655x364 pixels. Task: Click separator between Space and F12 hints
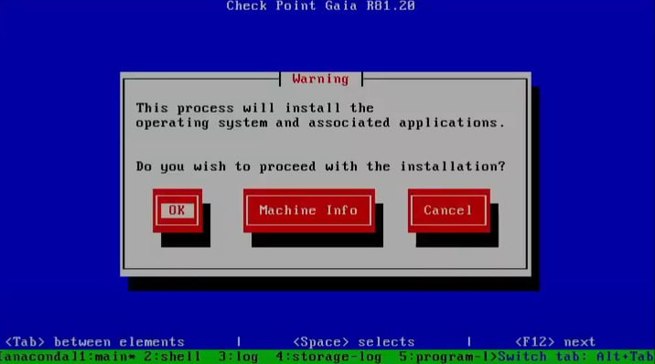469,342
